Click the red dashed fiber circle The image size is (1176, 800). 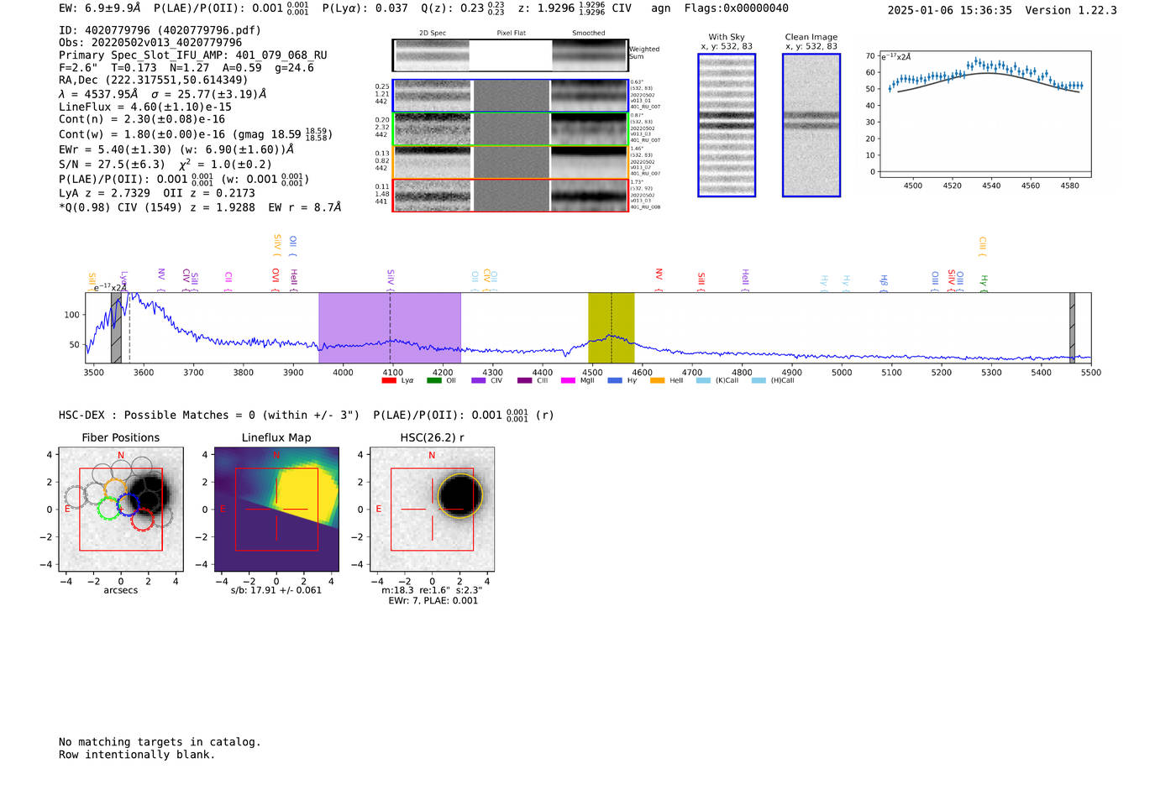point(143,519)
